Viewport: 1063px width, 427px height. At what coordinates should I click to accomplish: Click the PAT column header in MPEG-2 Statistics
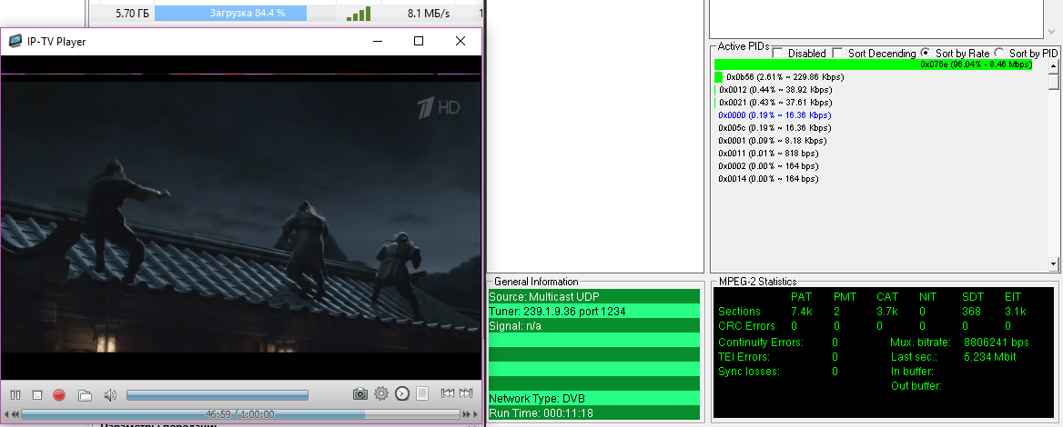click(x=801, y=296)
